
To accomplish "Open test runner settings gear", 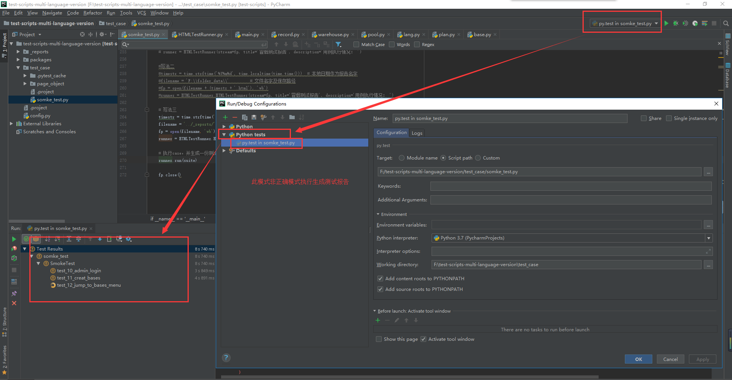I will 129,239.
